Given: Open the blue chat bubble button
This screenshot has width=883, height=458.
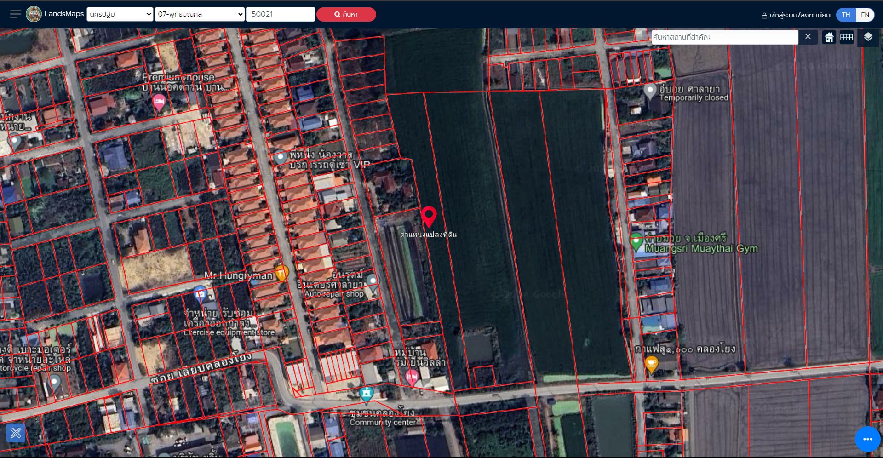Looking at the screenshot, I should pos(867,439).
